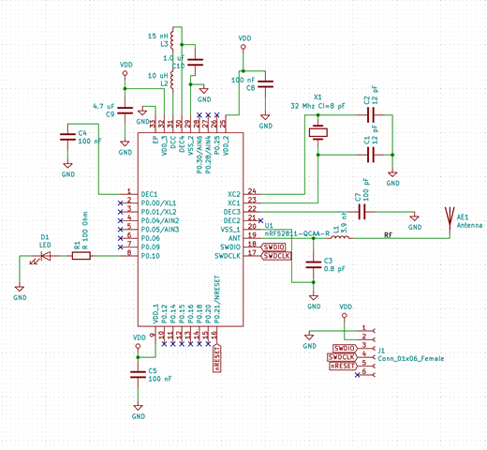The height and width of the screenshot is (450, 487).
Task: Click the nRESET label at J1 pin 5
Action: click(x=343, y=366)
